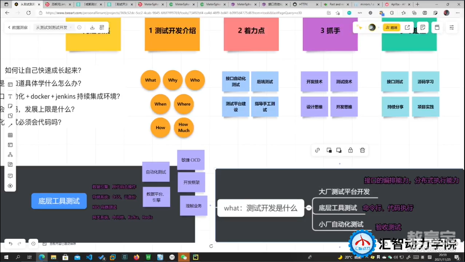Click the cursor pointer icon in the top toolbar
465x262 pixels.
[x=359, y=27]
